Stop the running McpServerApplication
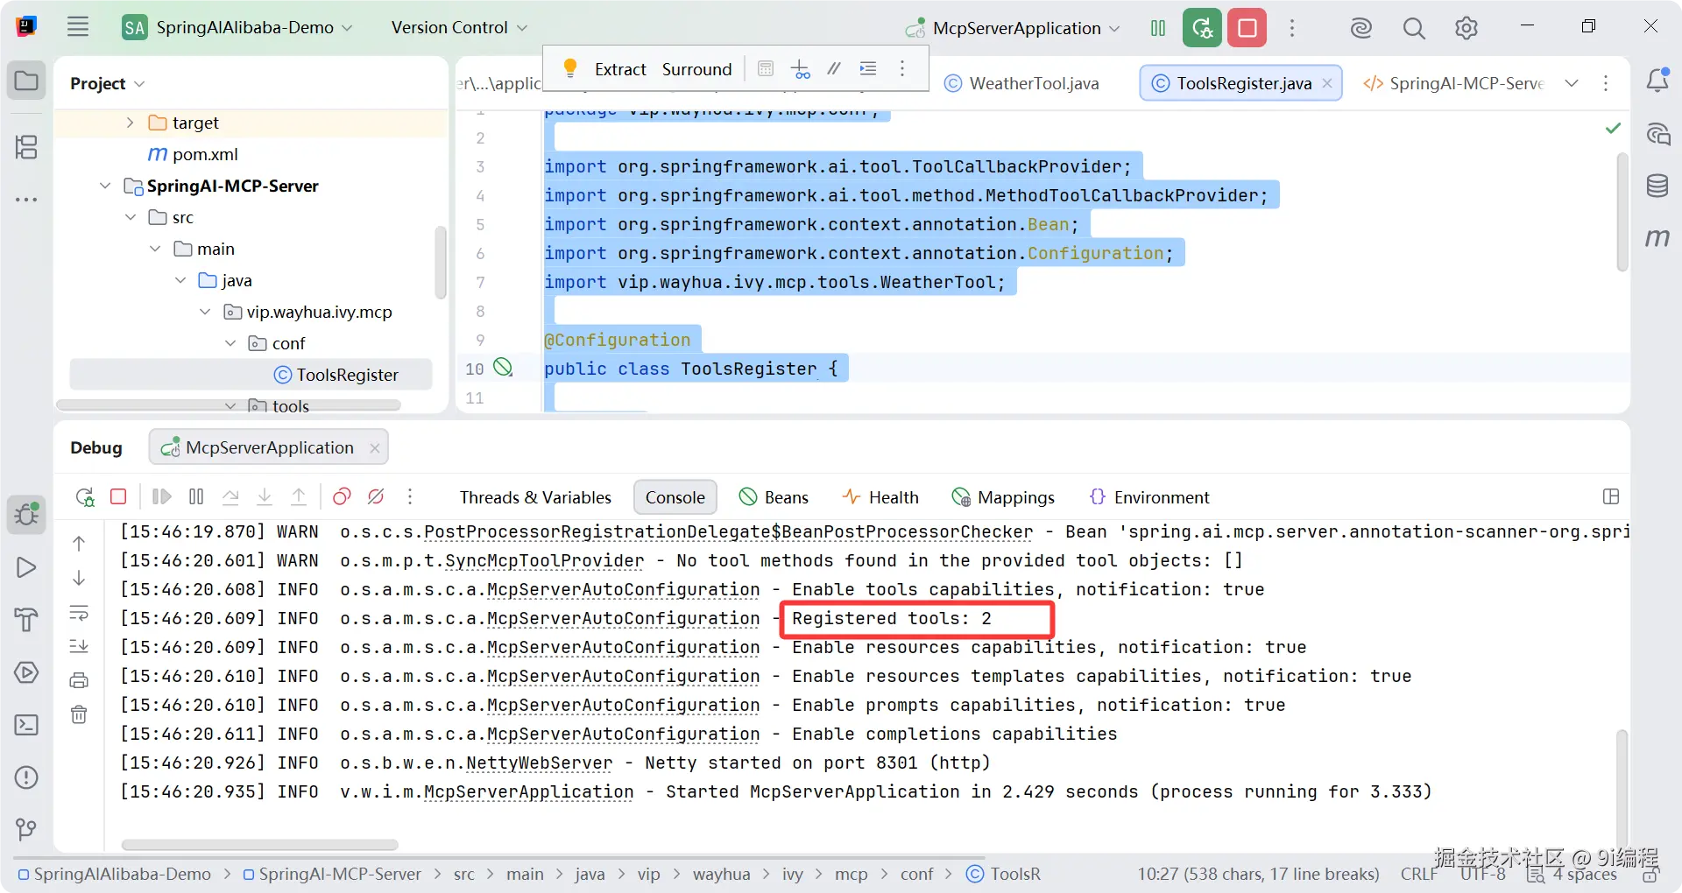Viewport: 1682px width, 893px height. (x=1247, y=28)
